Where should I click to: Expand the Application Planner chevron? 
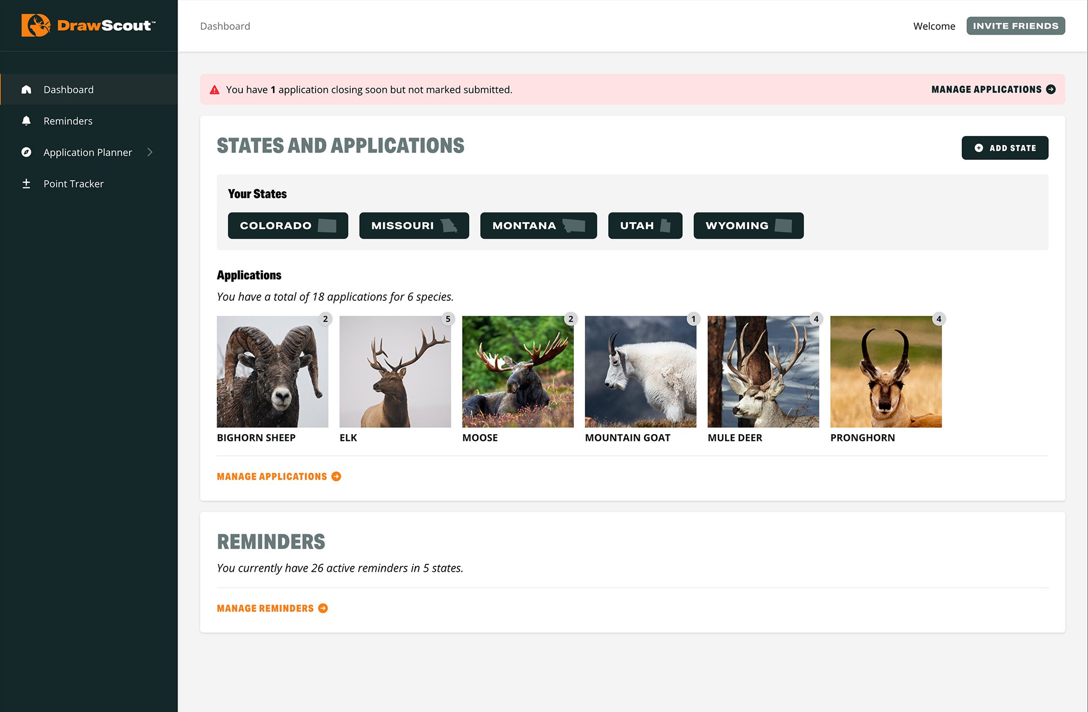point(150,152)
